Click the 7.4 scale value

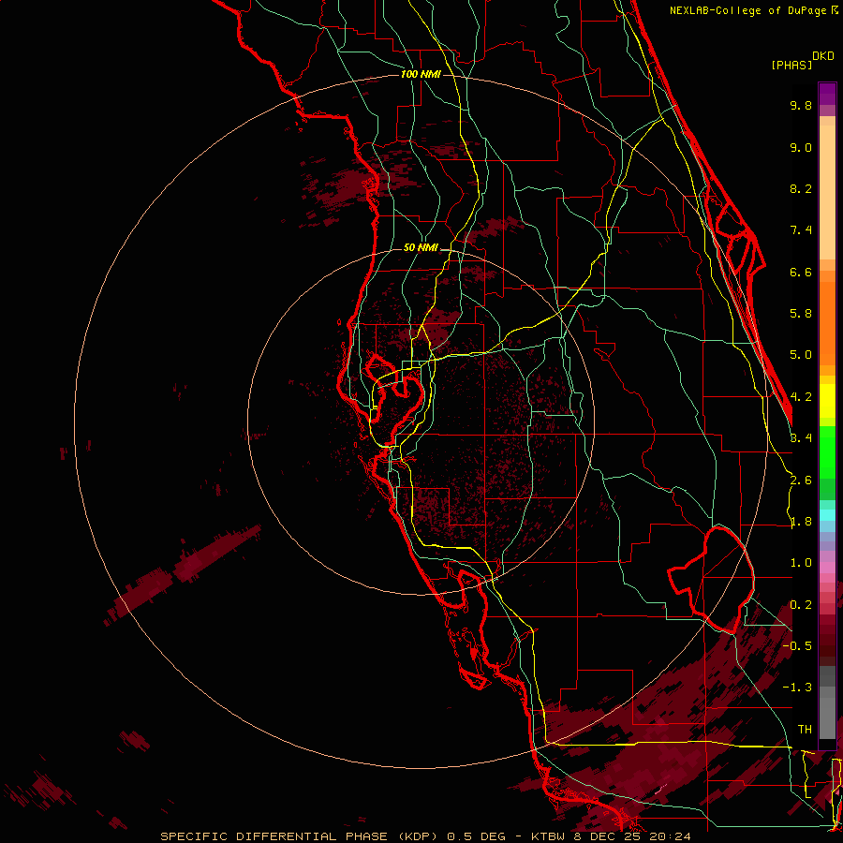point(801,230)
